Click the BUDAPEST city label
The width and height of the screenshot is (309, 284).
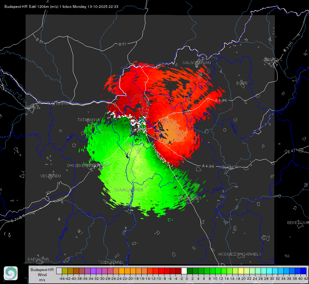(x=139, y=130)
